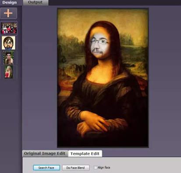The height and width of the screenshot is (173, 181).
Task: Enable the Align face checkbox
Action: pos(96,167)
